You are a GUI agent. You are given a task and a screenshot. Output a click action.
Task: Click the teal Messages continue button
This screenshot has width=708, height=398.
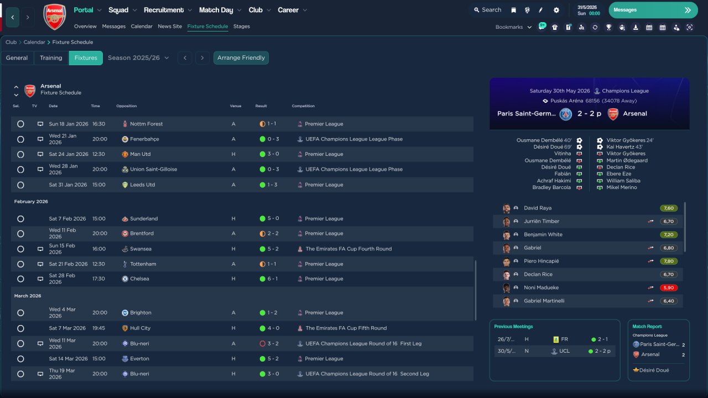[653, 10]
